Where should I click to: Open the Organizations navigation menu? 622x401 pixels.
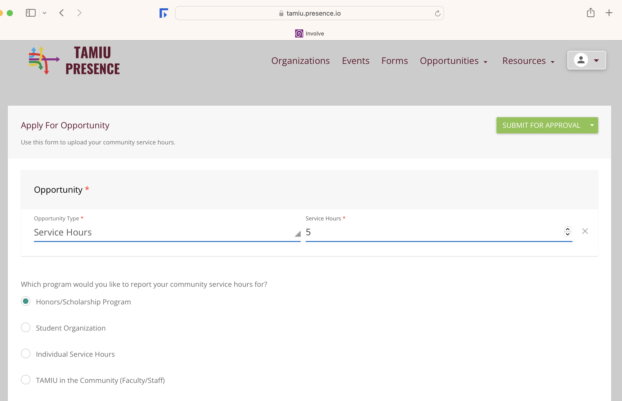tap(300, 60)
